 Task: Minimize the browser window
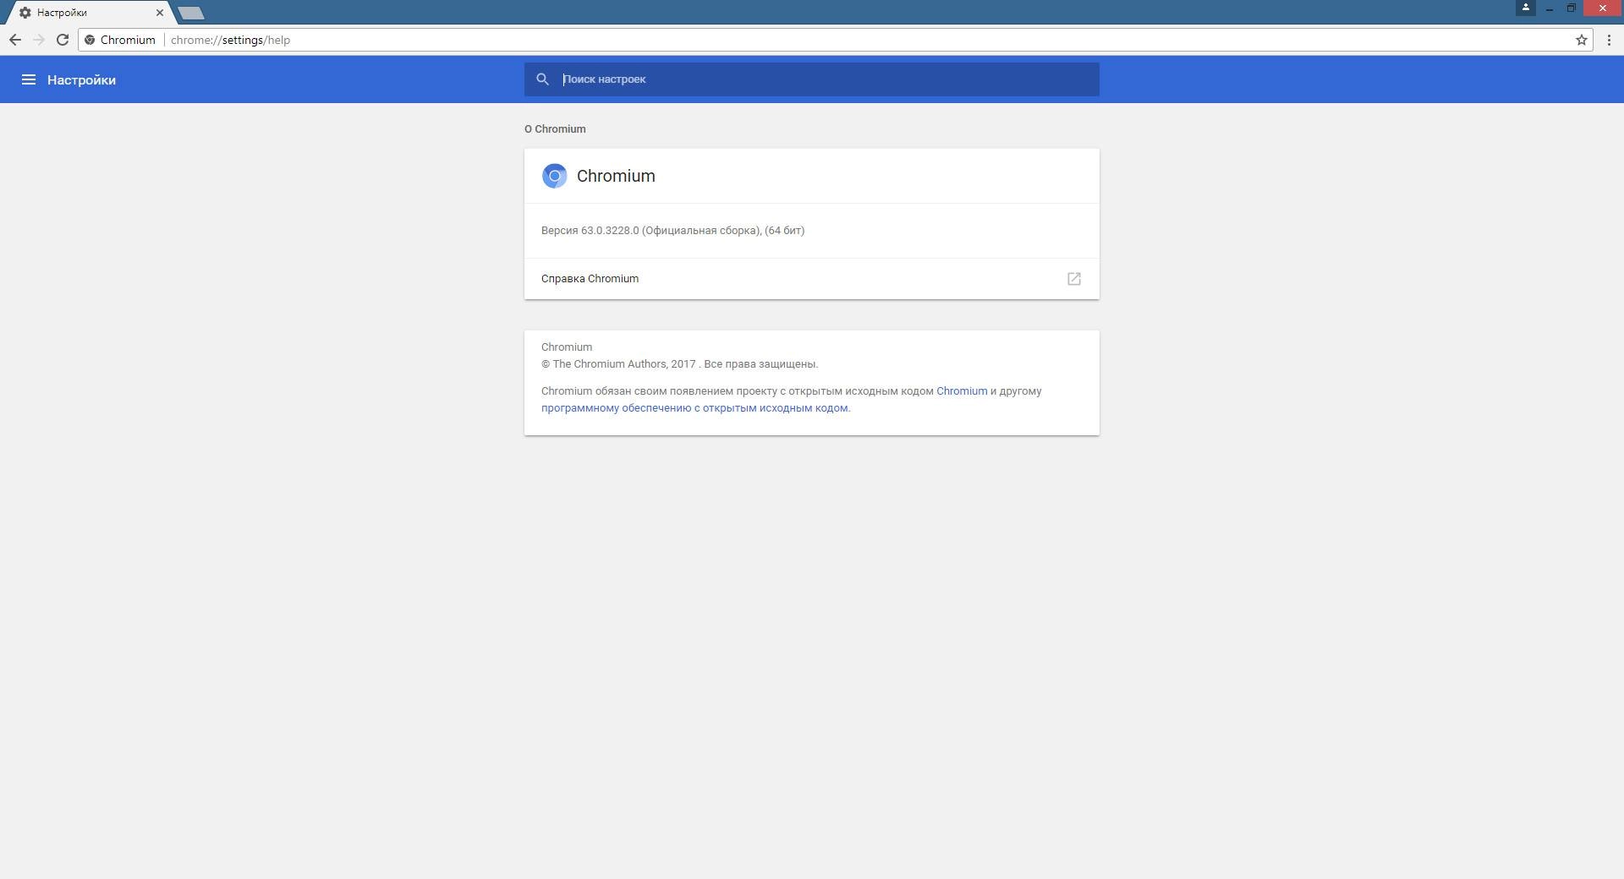(1550, 8)
